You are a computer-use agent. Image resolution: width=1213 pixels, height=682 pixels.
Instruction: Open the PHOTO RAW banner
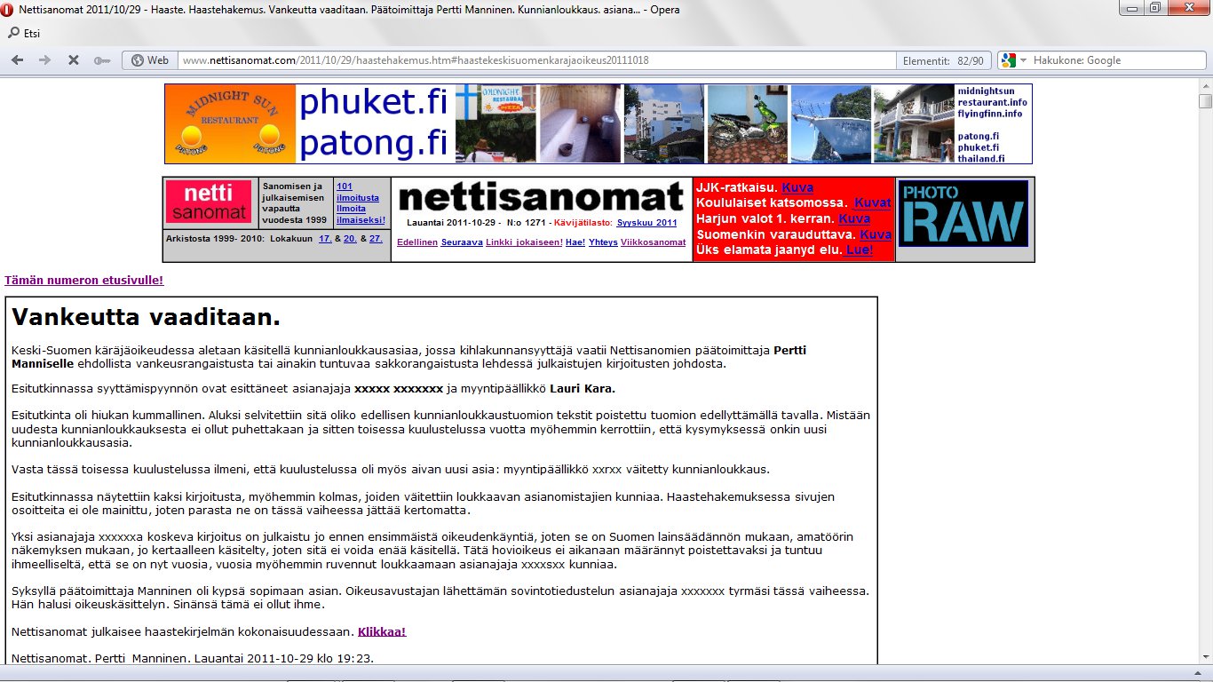pos(963,214)
